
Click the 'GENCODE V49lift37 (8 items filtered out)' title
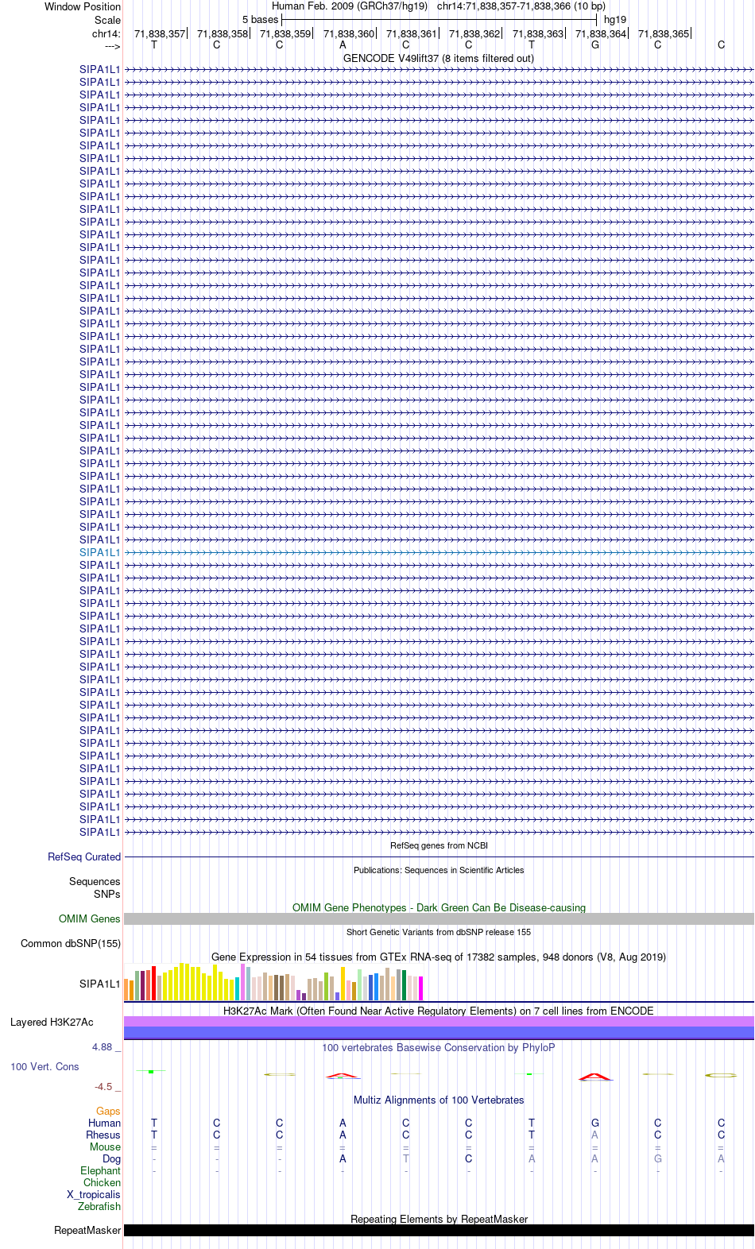439,58
